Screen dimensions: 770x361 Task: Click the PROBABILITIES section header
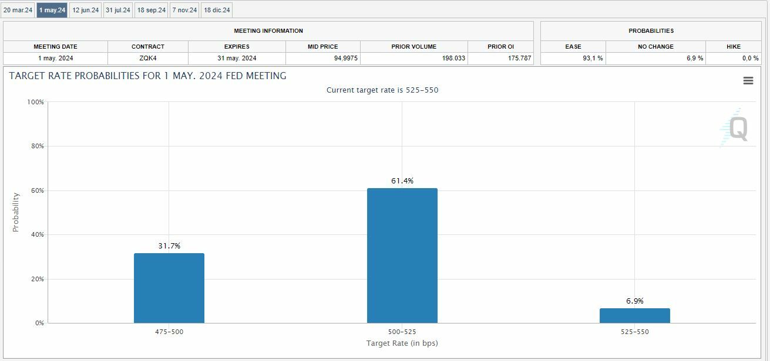651,31
